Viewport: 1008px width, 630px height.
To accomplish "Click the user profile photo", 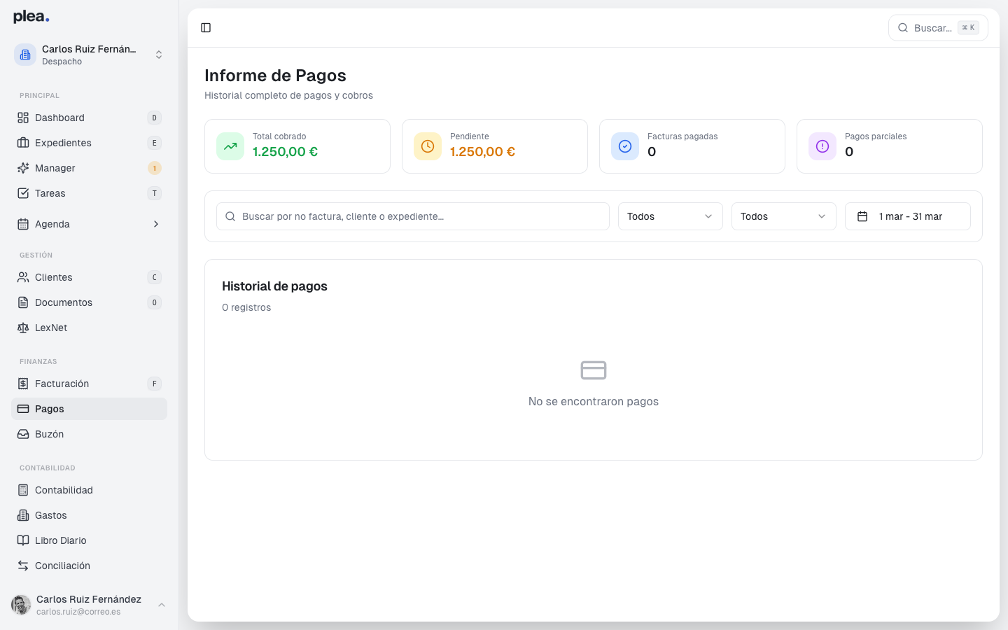I will pos(21,605).
